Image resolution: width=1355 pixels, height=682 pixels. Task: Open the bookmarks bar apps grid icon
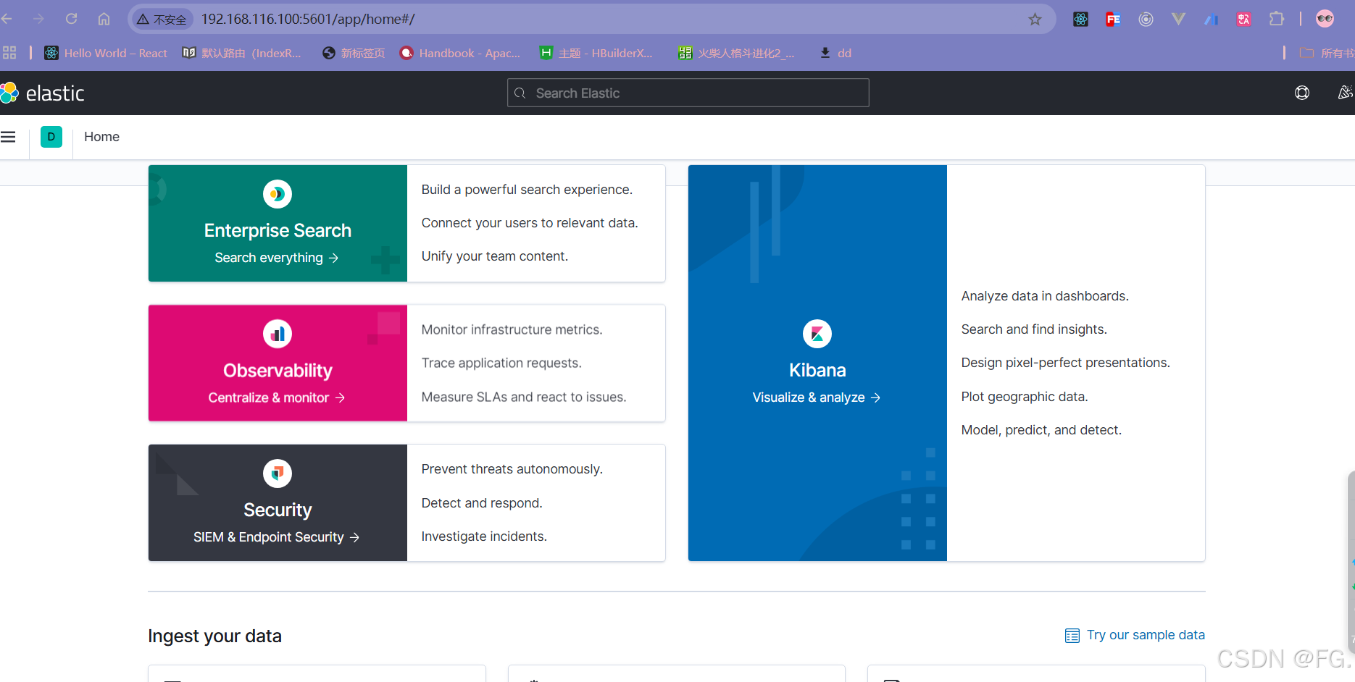pyautogui.click(x=9, y=53)
